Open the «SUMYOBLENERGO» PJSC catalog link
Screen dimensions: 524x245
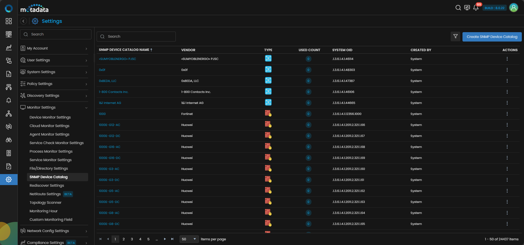117,59
